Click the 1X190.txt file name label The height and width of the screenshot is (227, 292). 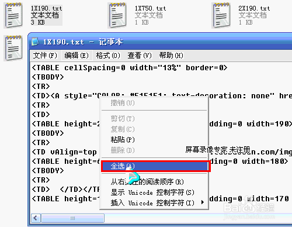(x=47, y=8)
